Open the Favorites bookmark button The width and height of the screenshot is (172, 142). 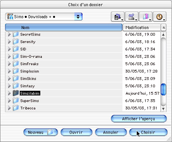click(146, 17)
